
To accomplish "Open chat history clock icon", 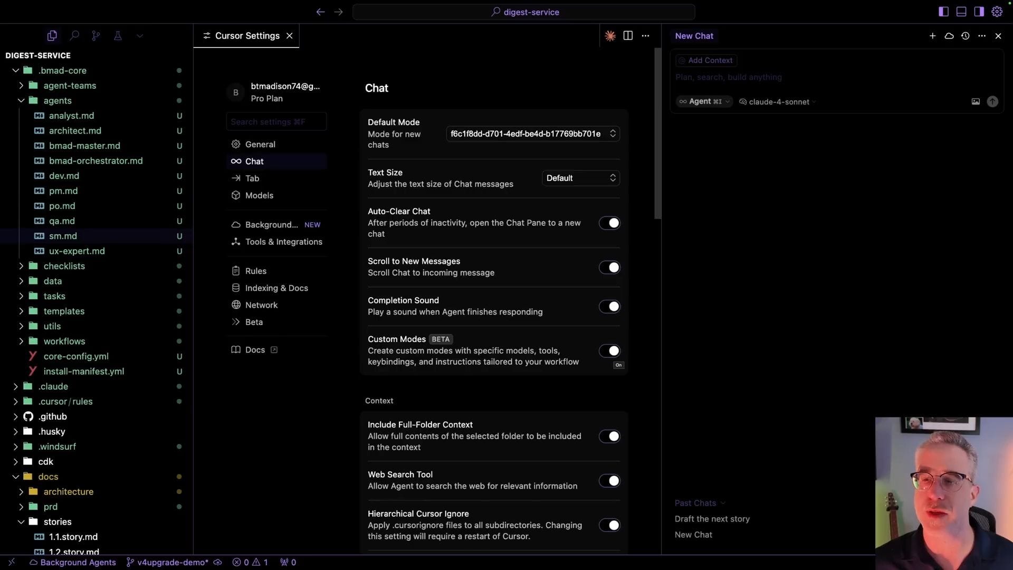I will coord(965,36).
